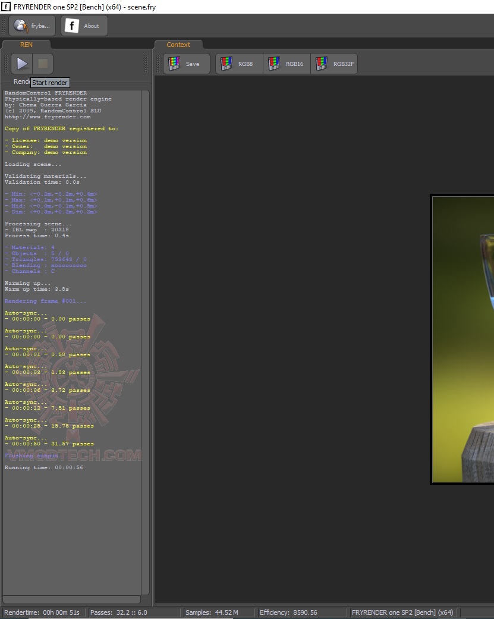
Task: Click the 'Validation time: 0.0s' log line
Action: (x=42, y=182)
